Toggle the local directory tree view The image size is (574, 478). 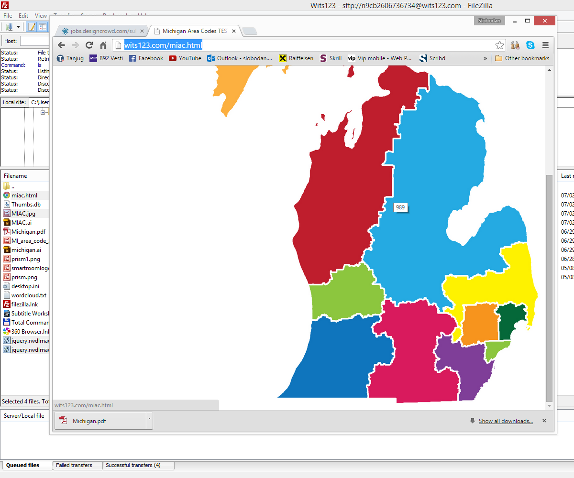pyautogui.click(x=43, y=27)
